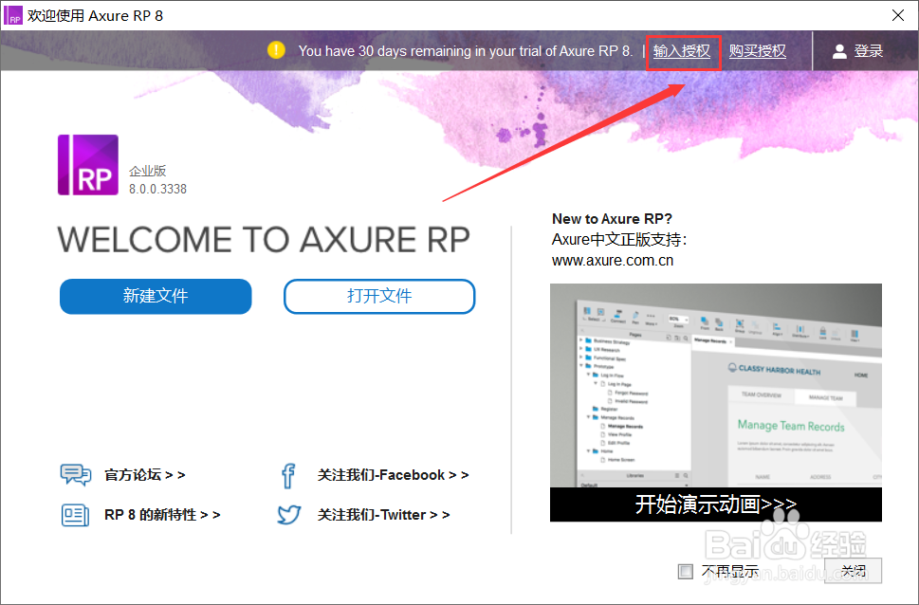Viewport: 919px width, 605px height.
Task: Click the version number 8.0.0.3338
Action: click(157, 189)
